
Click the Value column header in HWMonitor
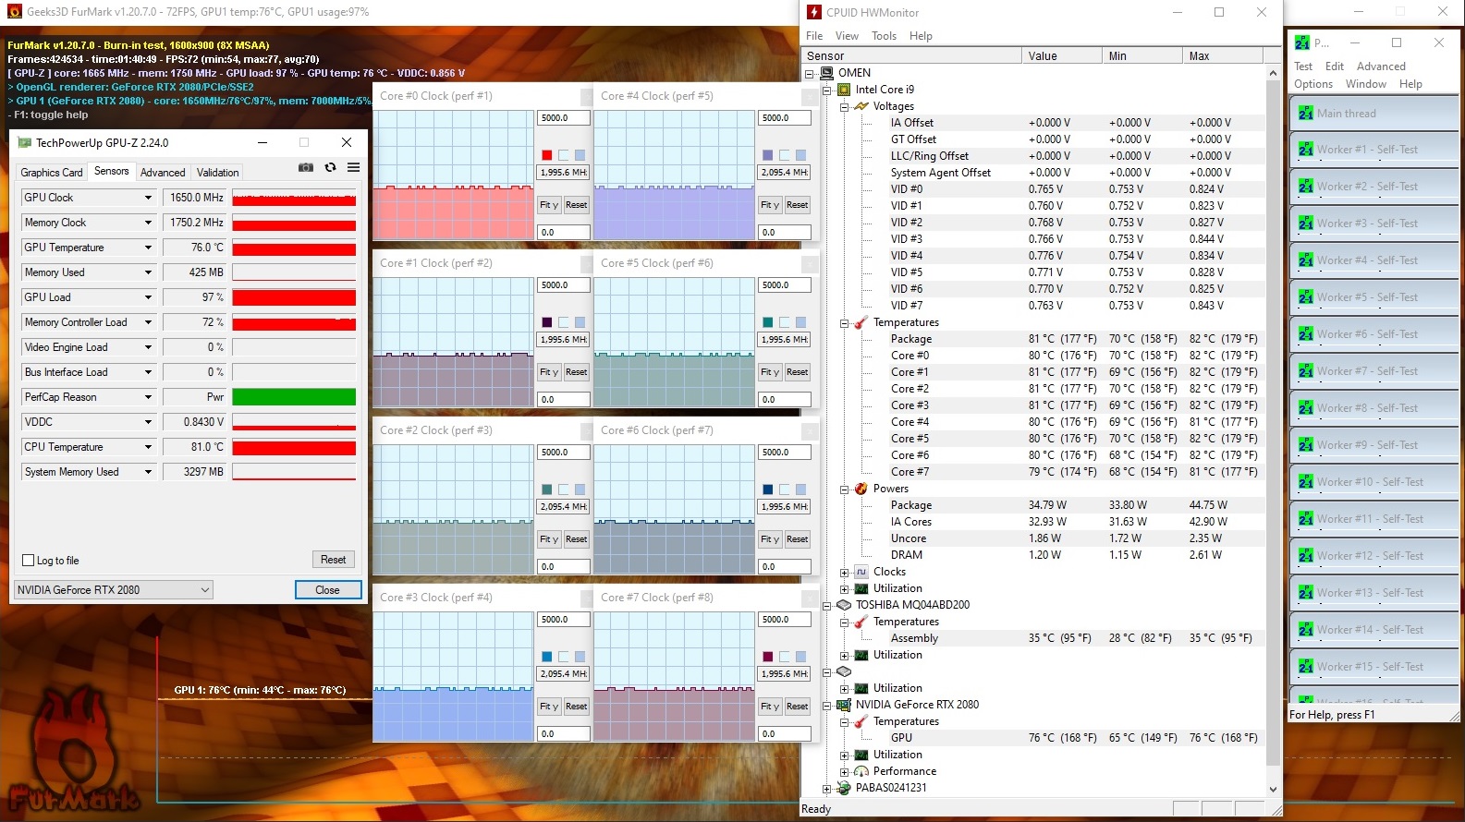point(1062,56)
